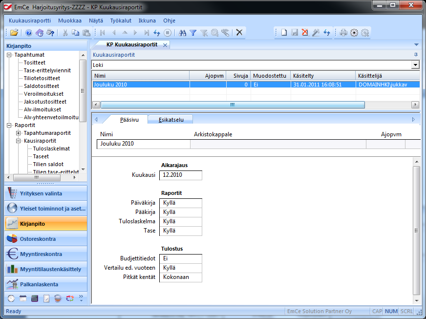Viewport: 426px width, 319px height.
Task: Open the Loki dropdown arrow
Action: [415, 65]
